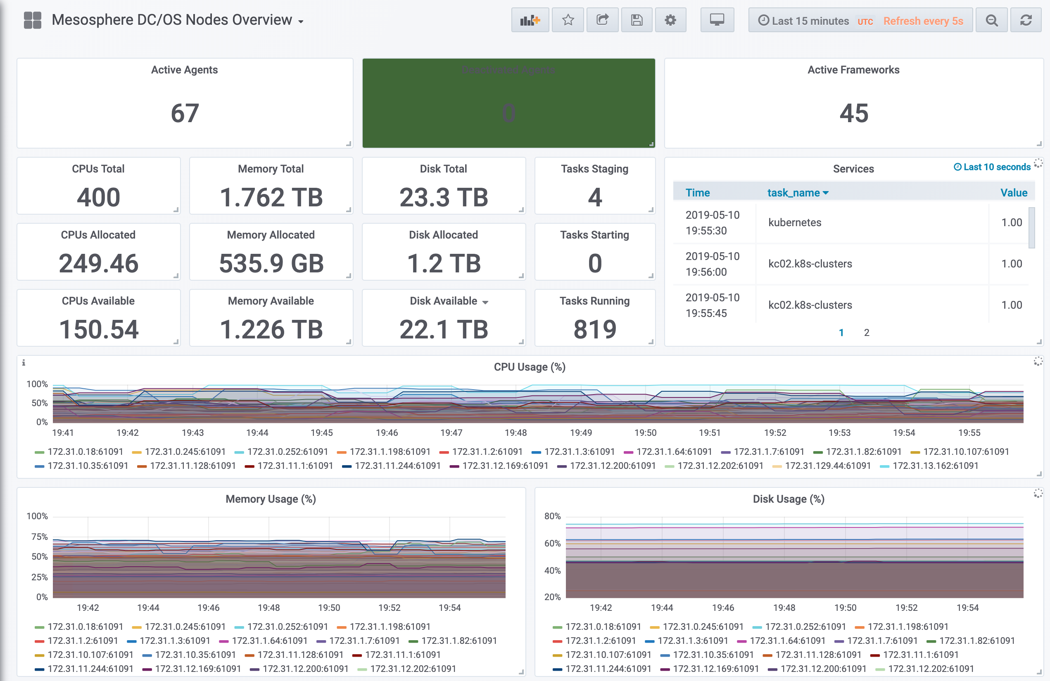Toggle 172.31.0.18:61091 series in CPU Usage legend
This screenshot has height=681, width=1050.
pos(85,452)
